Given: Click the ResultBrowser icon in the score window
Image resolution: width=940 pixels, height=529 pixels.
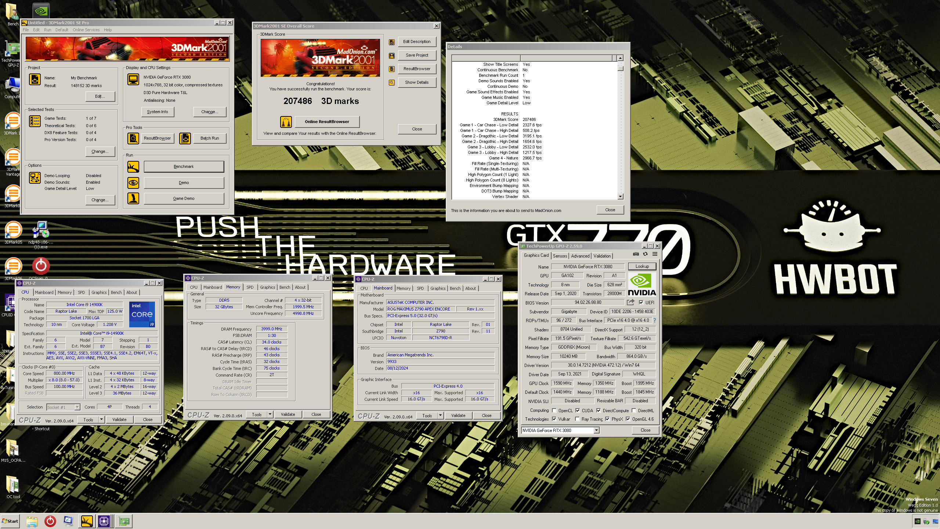Looking at the screenshot, I should [392, 69].
